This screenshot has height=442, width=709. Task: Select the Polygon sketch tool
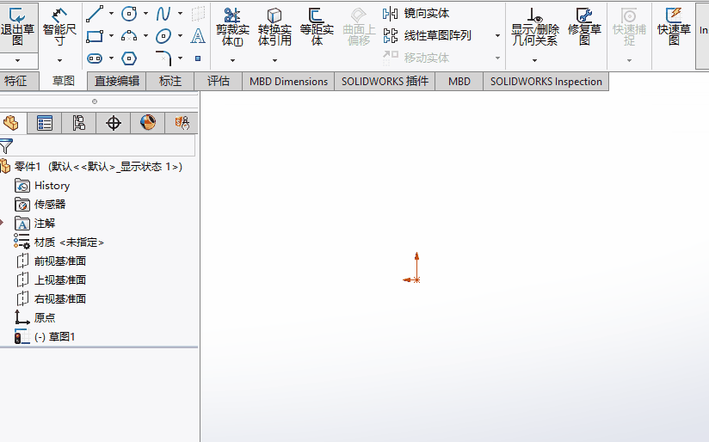click(x=129, y=58)
